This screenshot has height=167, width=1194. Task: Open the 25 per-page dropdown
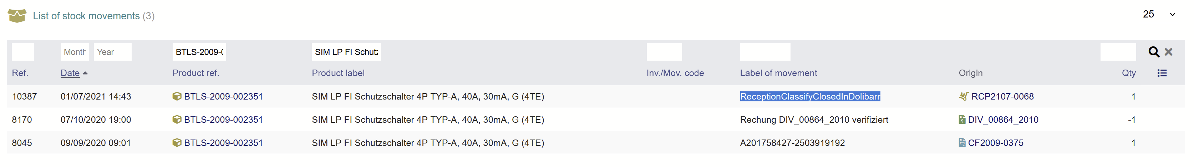point(1159,14)
